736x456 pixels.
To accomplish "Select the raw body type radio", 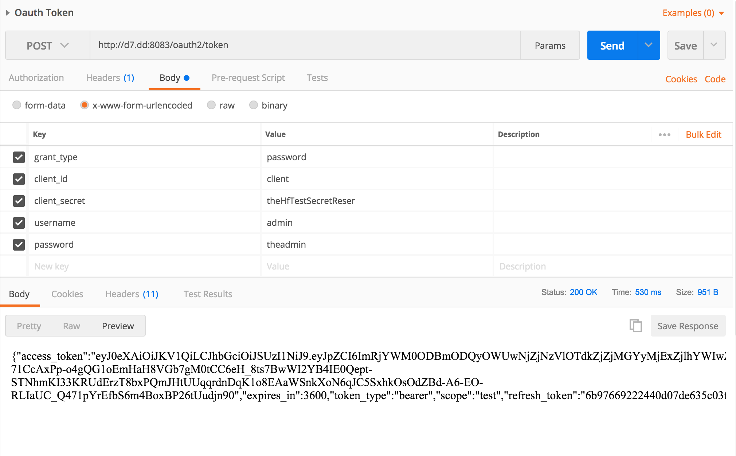I will pyautogui.click(x=211, y=105).
